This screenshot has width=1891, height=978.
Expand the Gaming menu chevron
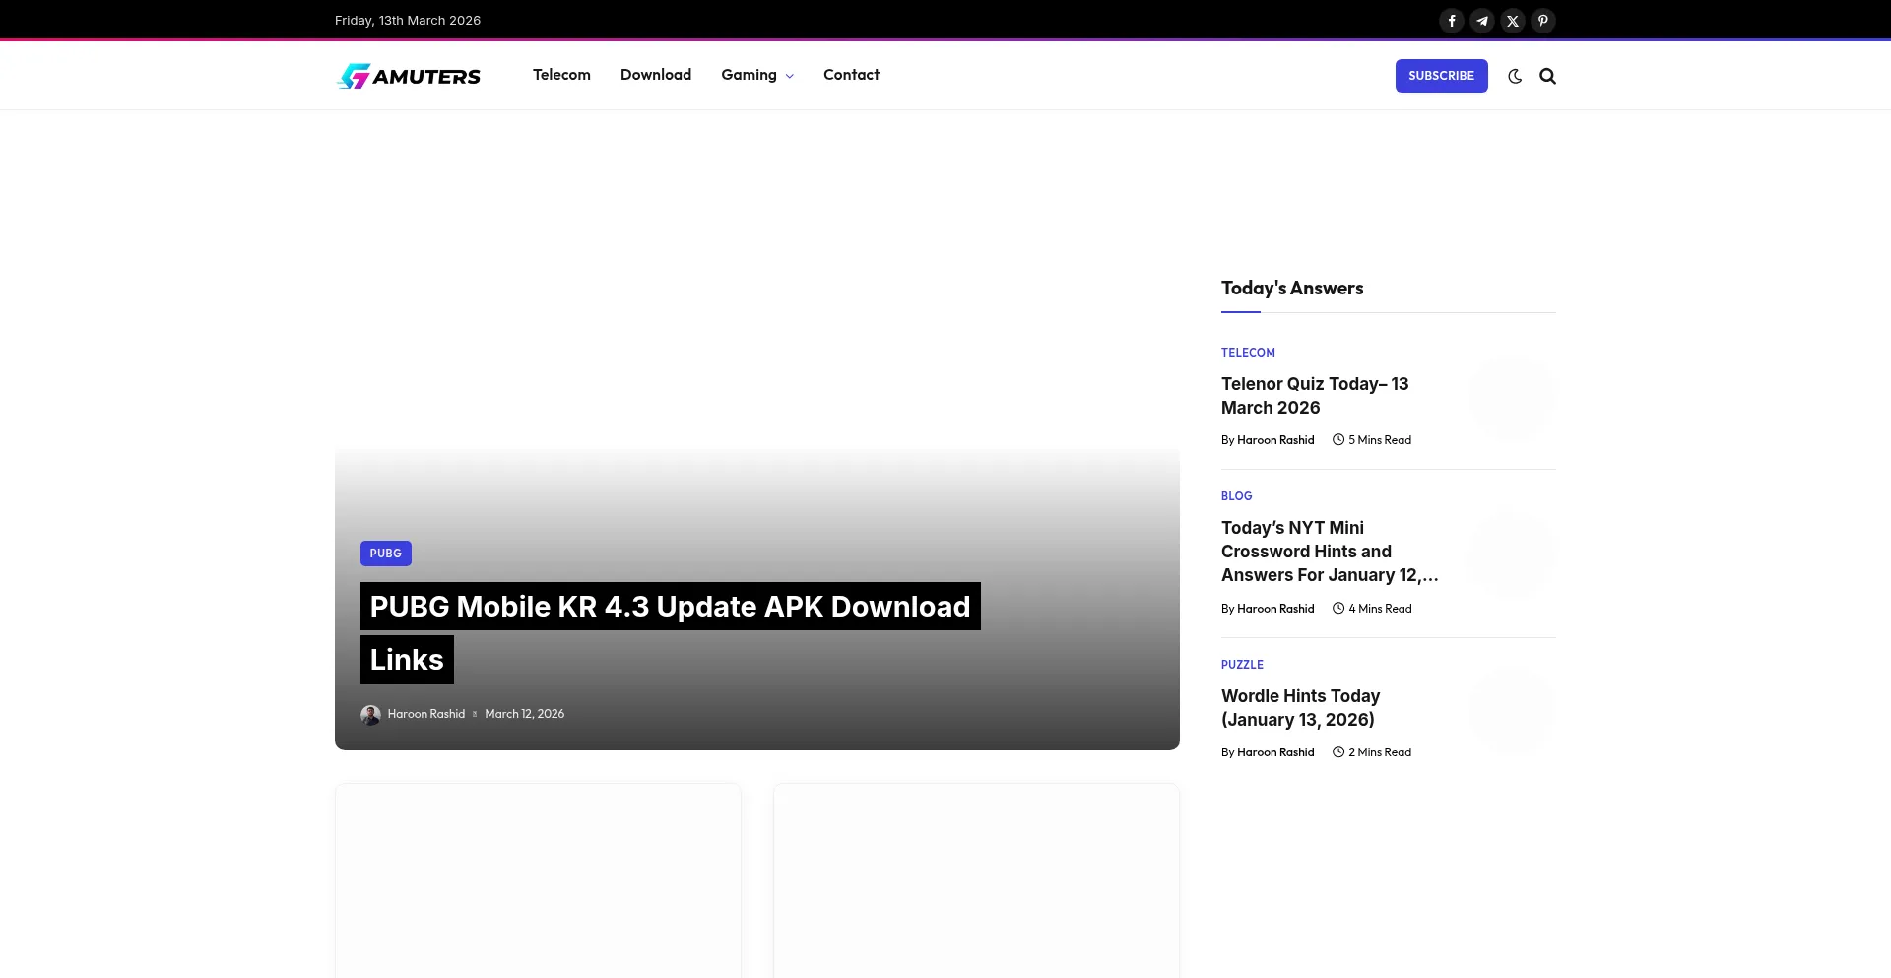point(790,76)
